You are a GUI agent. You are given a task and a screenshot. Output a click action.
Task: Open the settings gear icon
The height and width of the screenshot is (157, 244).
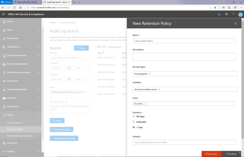point(226,14)
